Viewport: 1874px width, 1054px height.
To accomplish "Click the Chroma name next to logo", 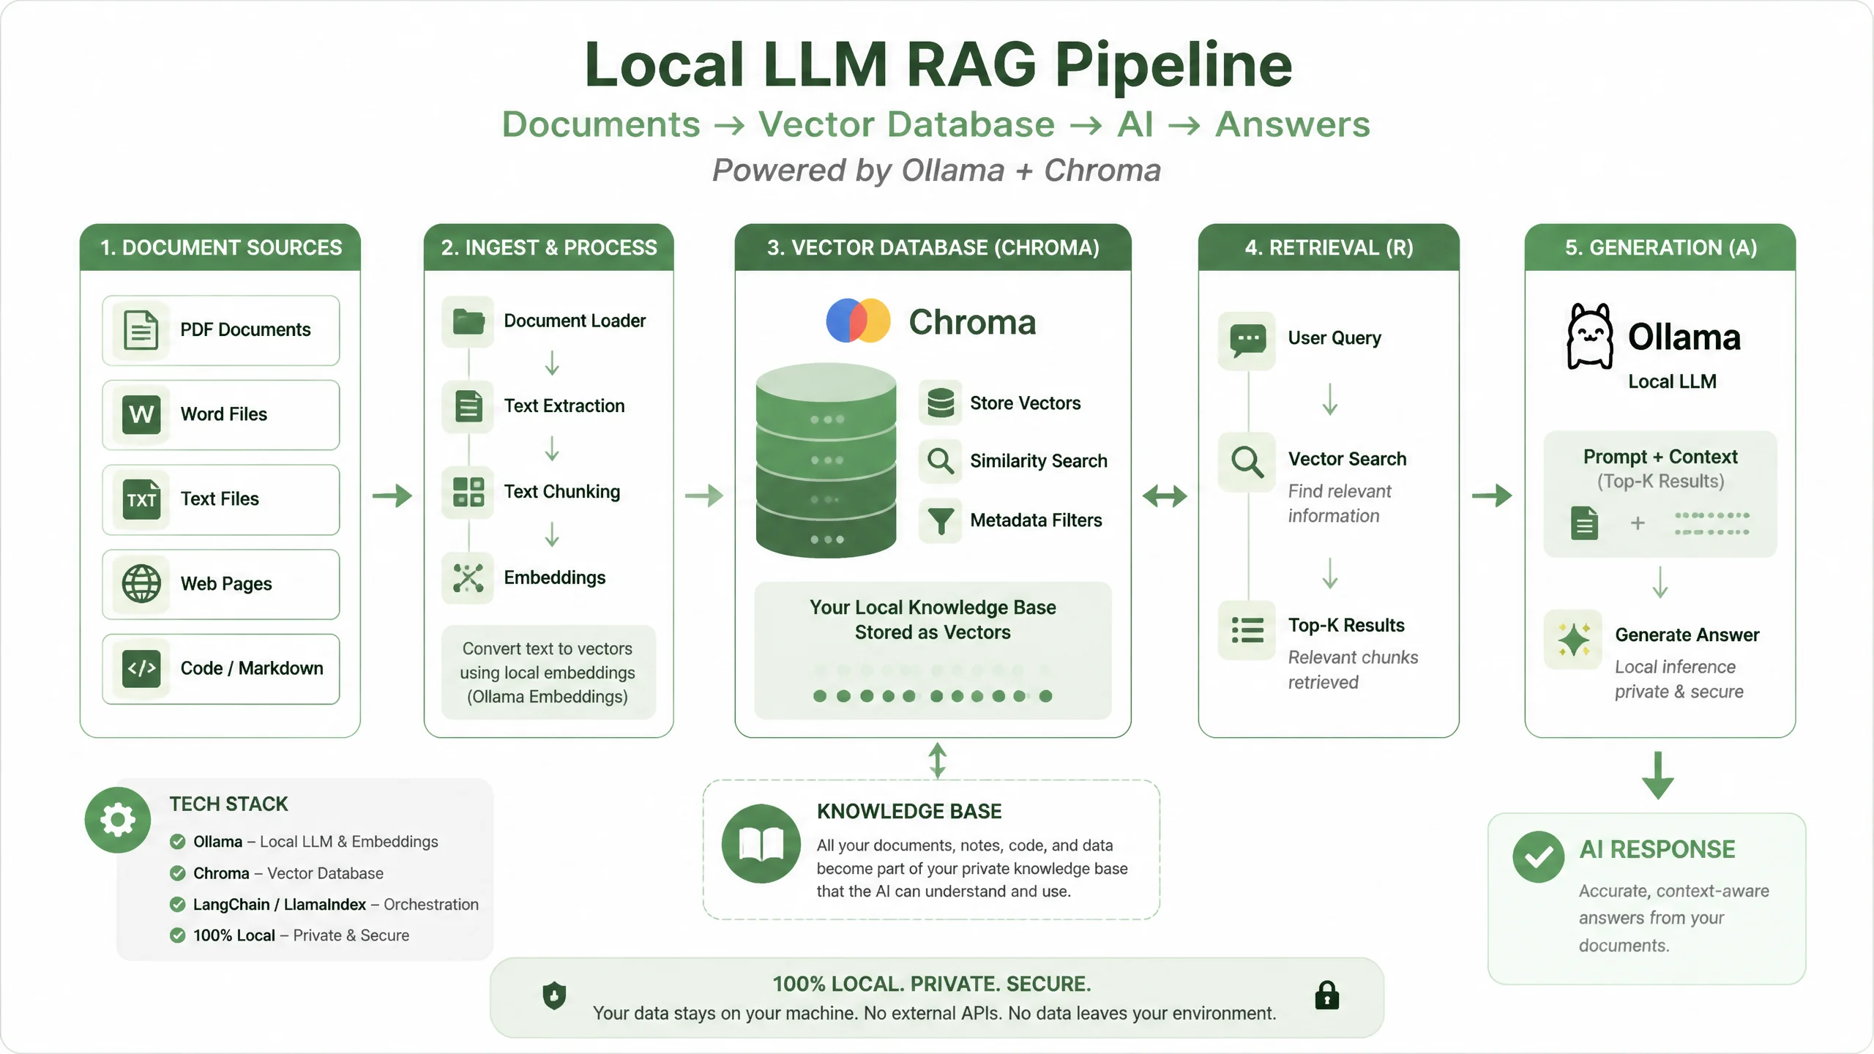I will [972, 322].
